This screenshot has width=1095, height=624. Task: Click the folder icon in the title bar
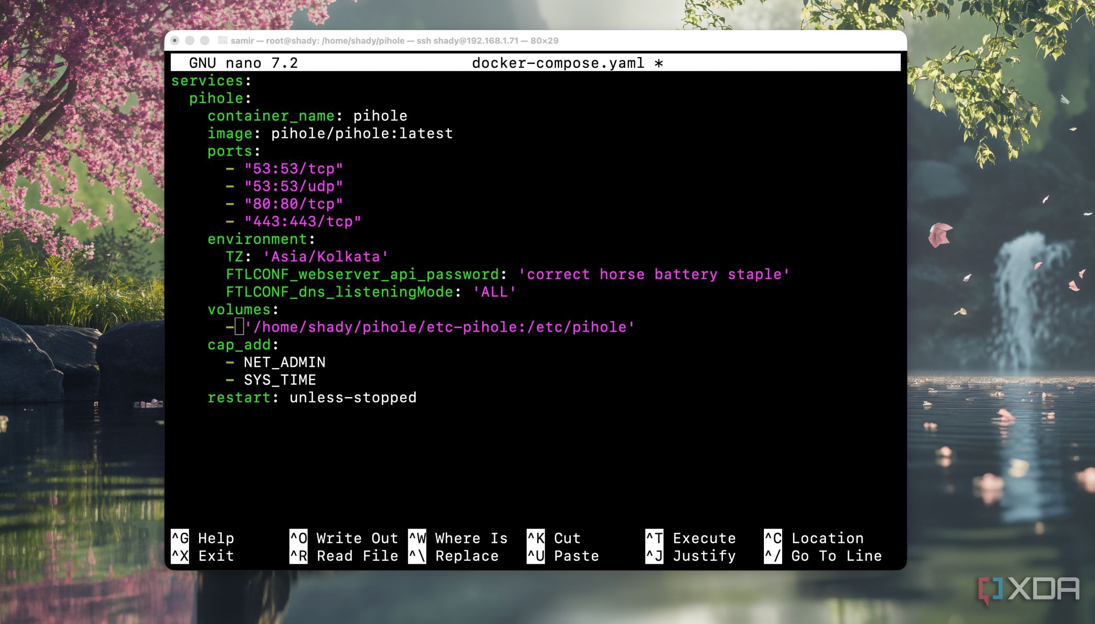222,41
